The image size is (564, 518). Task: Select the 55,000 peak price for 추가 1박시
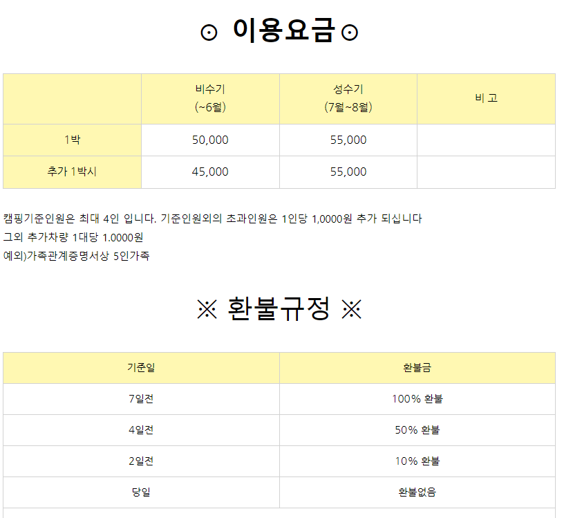[x=348, y=172]
